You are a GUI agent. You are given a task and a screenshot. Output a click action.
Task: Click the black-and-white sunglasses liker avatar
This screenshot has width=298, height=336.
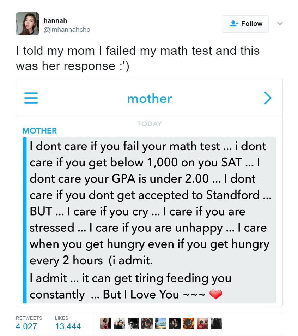(133, 324)
